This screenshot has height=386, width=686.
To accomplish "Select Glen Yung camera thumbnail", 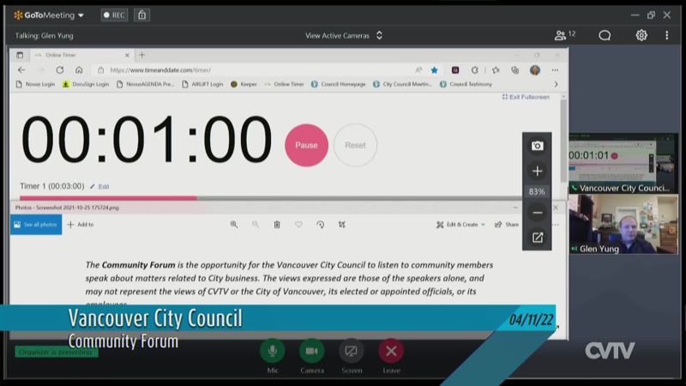I will point(623,224).
